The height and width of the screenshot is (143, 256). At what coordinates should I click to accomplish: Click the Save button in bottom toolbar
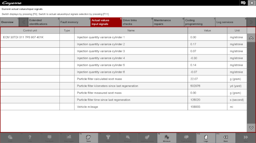(88, 138)
